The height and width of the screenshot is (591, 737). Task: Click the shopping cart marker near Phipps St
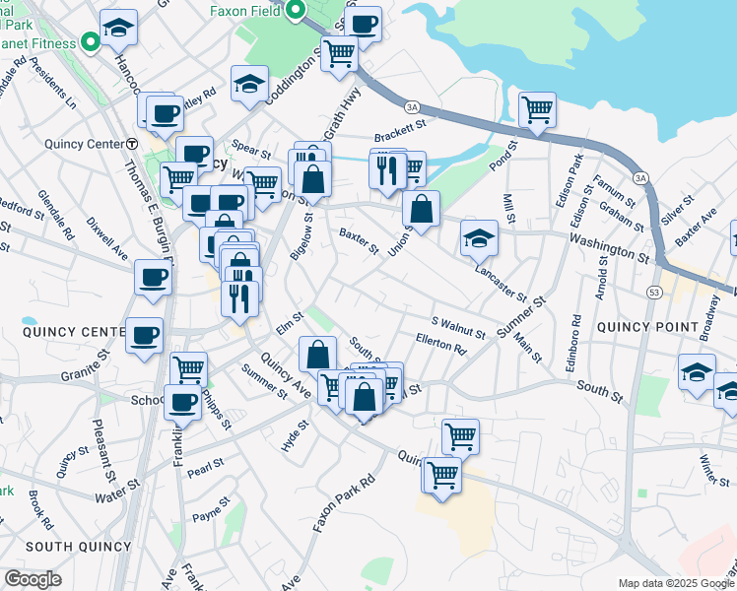coord(189,370)
